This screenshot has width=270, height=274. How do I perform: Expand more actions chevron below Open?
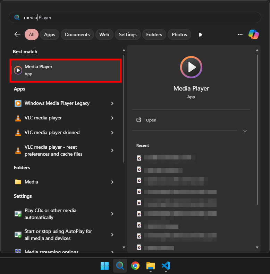tap(245, 131)
